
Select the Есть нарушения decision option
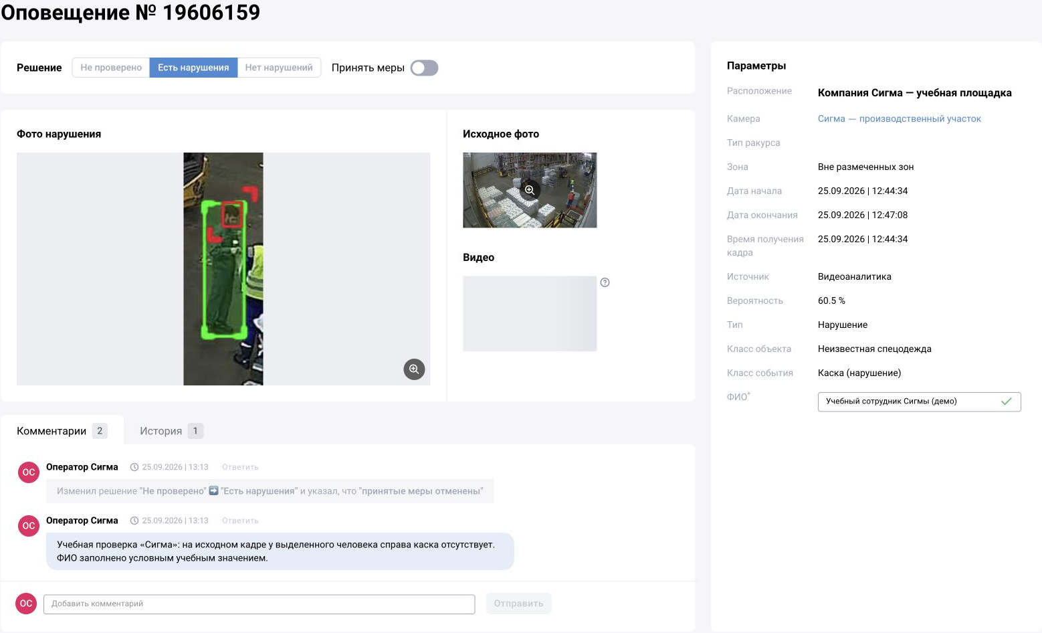coord(193,68)
